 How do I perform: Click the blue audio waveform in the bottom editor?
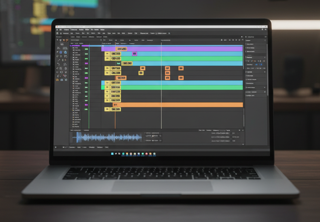[109, 137]
